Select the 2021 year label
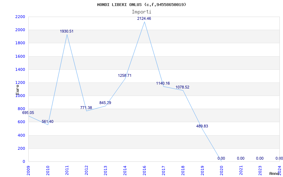 tap(241, 171)
